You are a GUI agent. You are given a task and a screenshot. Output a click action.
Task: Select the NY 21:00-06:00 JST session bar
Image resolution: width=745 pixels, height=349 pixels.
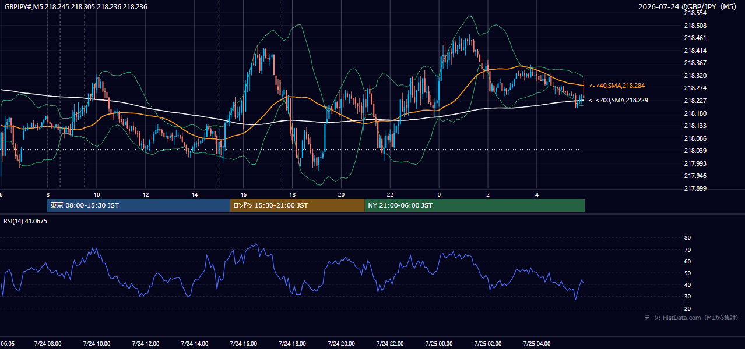475,205
